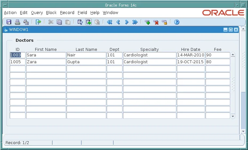Click ID field containing 1005
This screenshot has height=150, width=248.
click(x=18, y=62)
